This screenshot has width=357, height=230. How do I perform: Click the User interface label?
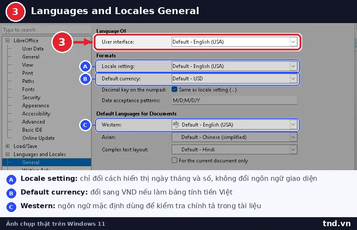[118, 42]
